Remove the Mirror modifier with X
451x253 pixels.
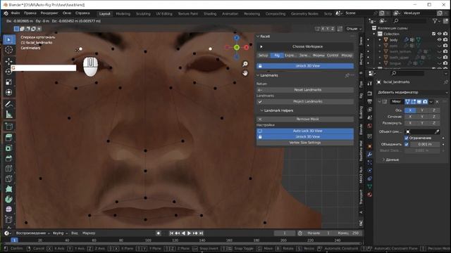click(437, 101)
